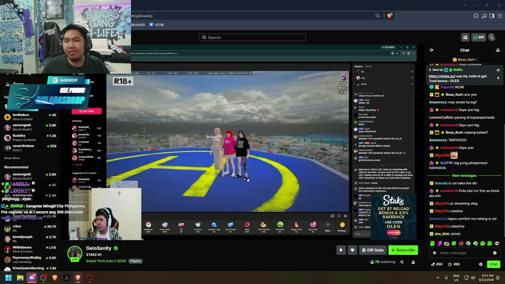Open Brave Shields icon in address bar
Viewport: 505px width, 284px height.
click(389, 16)
